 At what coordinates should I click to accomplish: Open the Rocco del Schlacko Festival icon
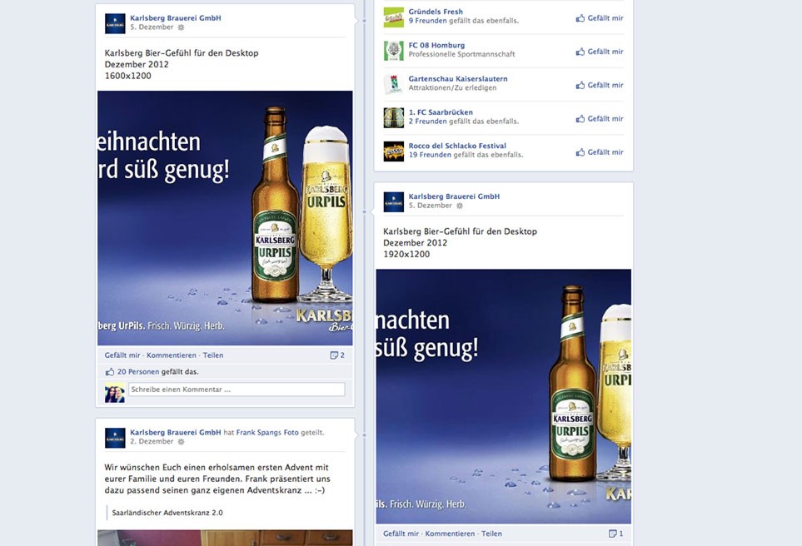pyautogui.click(x=394, y=151)
